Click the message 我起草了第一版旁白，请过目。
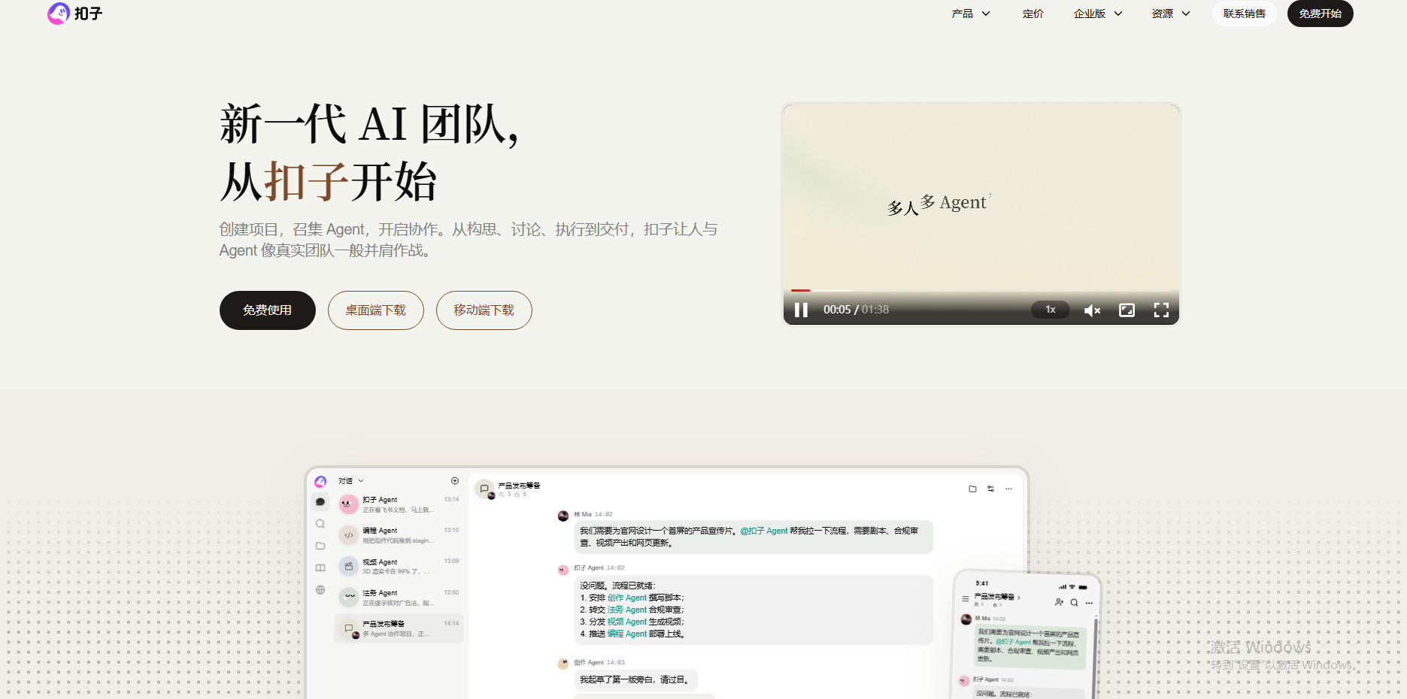The width and height of the screenshot is (1407, 699). coord(635,679)
